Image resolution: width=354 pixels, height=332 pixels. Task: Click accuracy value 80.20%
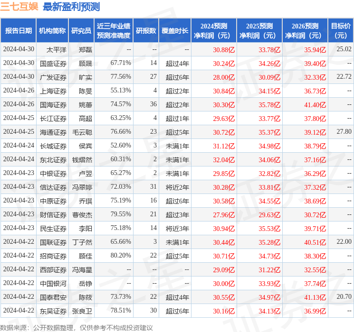click(x=121, y=255)
